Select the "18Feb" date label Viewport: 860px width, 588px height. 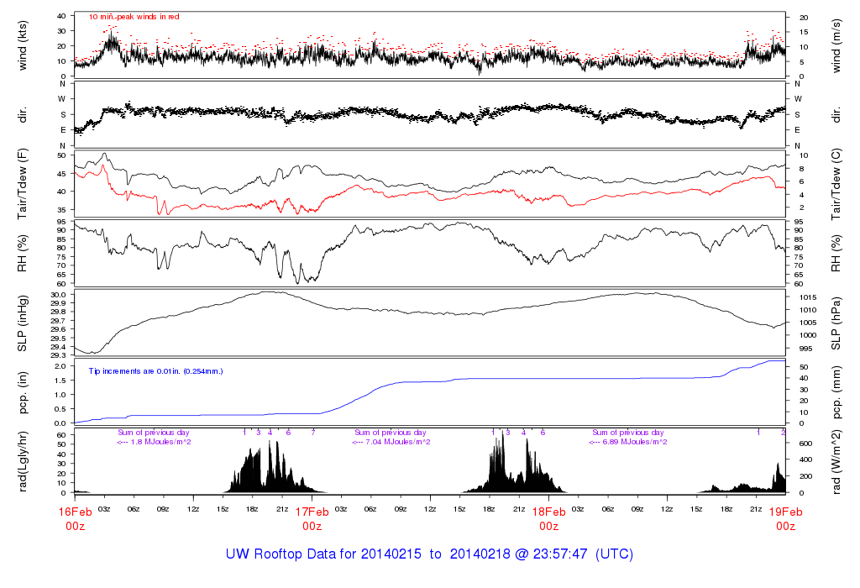pos(549,512)
